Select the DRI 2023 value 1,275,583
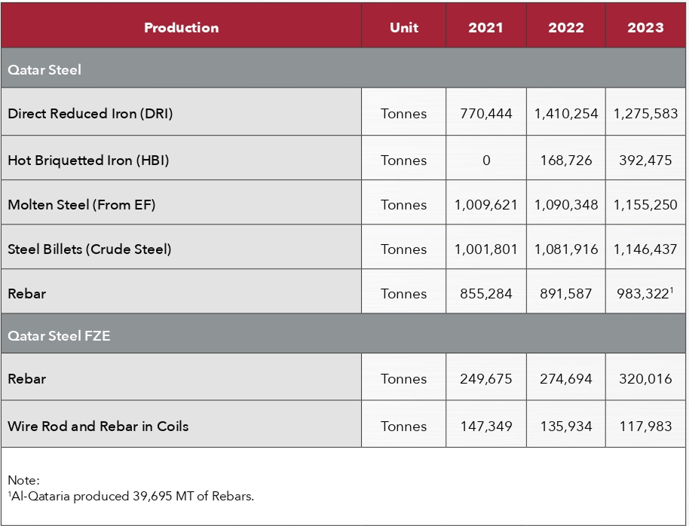 (645, 114)
